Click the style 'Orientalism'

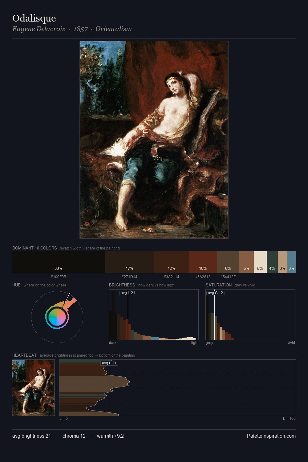point(114,29)
